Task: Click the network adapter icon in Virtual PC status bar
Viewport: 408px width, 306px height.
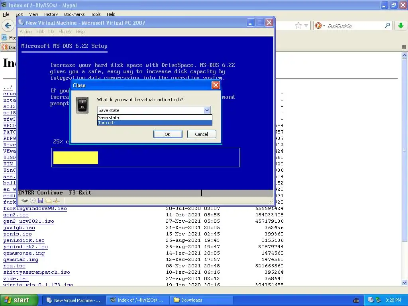Action: click(57, 200)
